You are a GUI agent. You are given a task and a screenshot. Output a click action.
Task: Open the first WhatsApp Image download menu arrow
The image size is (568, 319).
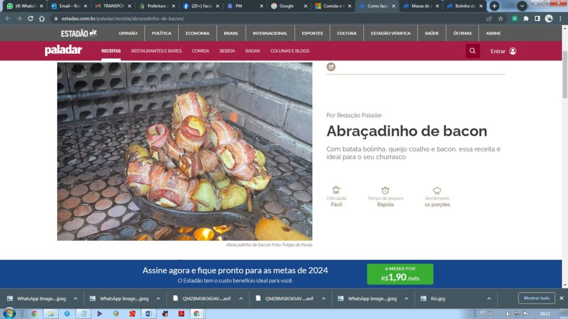(76, 299)
